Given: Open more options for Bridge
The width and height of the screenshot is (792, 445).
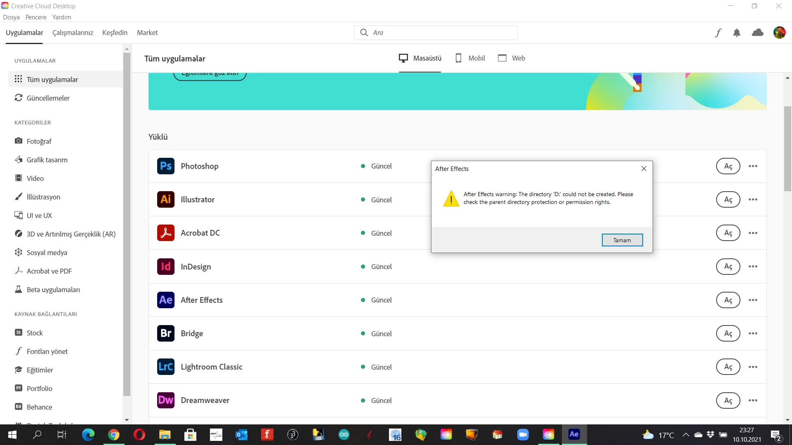Looking at the screenshot, I should tap(753, 333).
